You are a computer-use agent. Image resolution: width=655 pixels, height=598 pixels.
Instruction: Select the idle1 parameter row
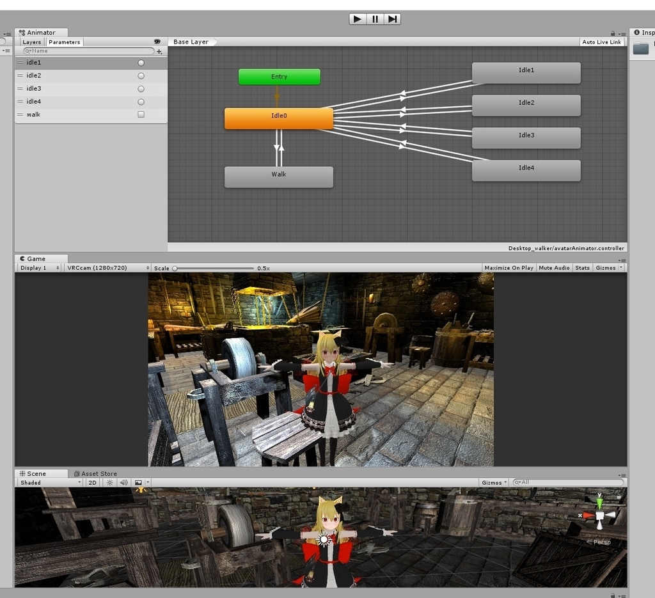click(91, 63)
